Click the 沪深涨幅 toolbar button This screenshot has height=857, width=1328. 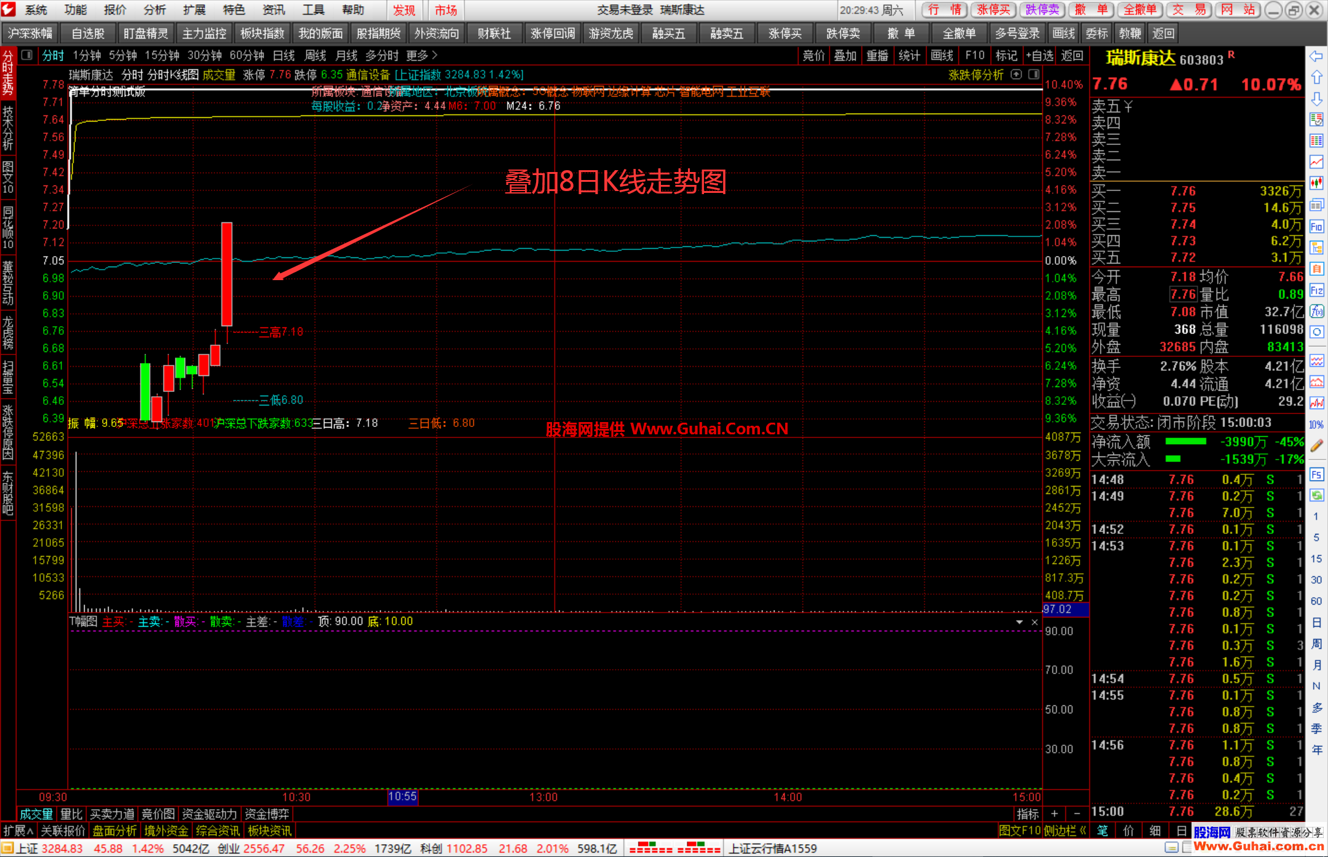[31, 33]
